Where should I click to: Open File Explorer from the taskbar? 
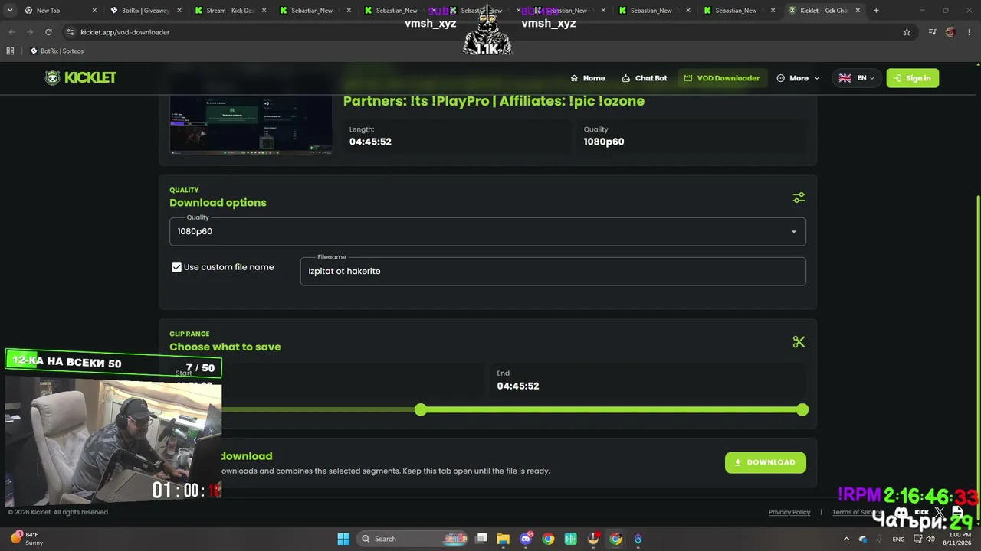(504, 539)
